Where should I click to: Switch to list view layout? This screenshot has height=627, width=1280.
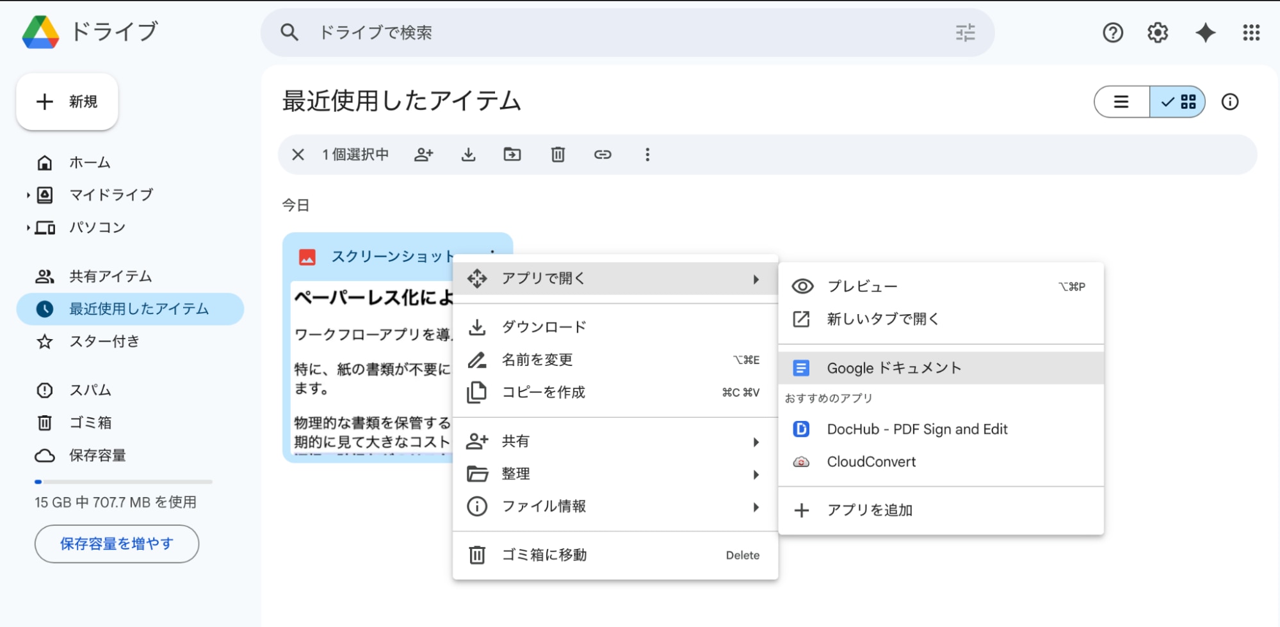click(x=1121, y=101)
